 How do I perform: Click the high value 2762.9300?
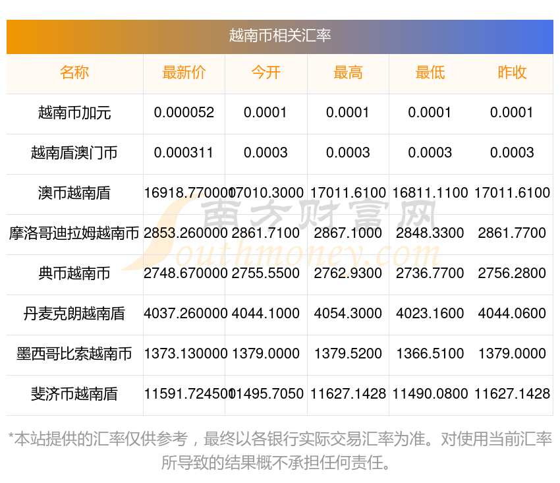(348, 273)
